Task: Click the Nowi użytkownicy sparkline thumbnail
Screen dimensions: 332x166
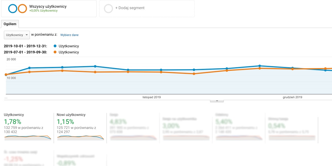Action: tap(81, 137)
